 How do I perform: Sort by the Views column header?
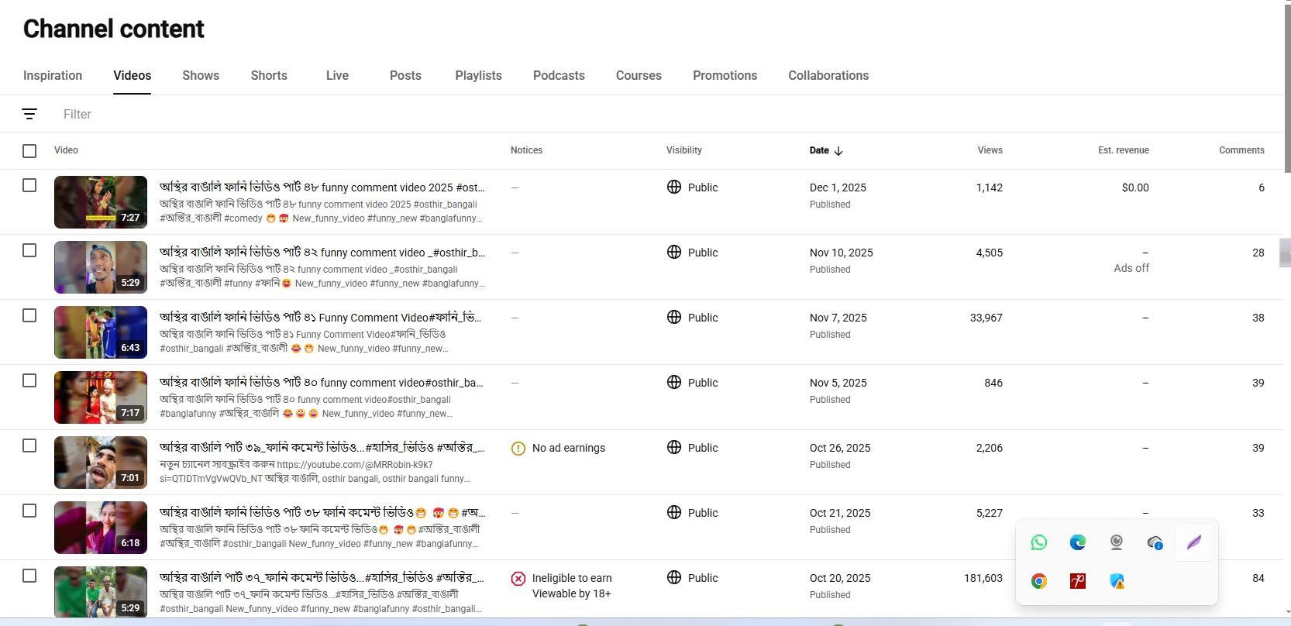point(990,150)
